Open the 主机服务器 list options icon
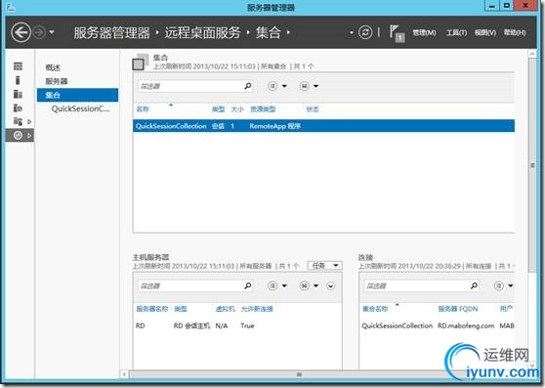Screen dimensions: 545x388 [272, 285]
